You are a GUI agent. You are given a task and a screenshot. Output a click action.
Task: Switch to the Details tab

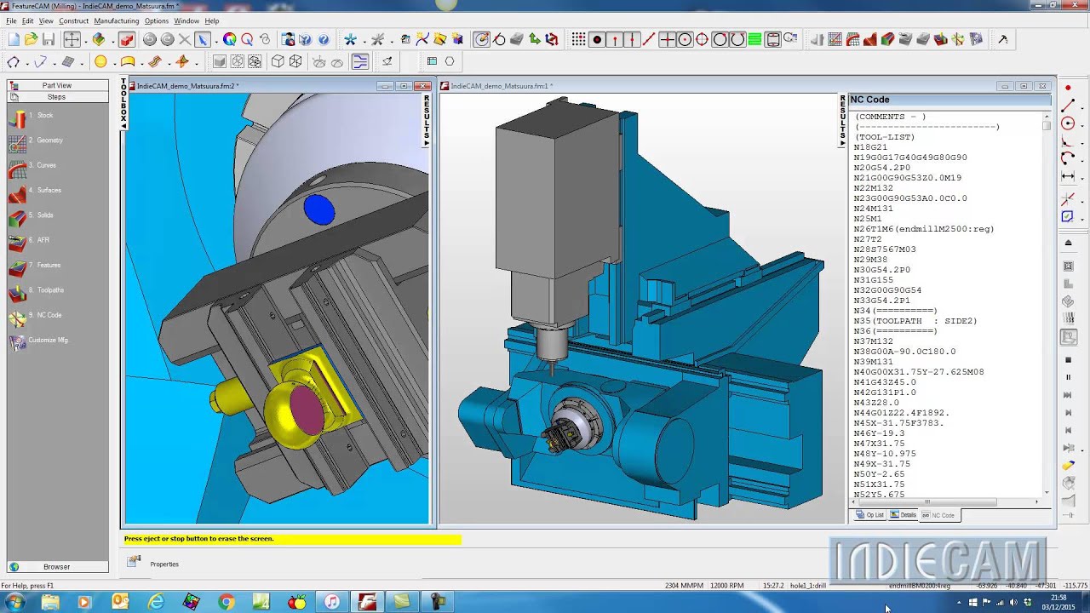pyautogui.click(x=904, y=515)
